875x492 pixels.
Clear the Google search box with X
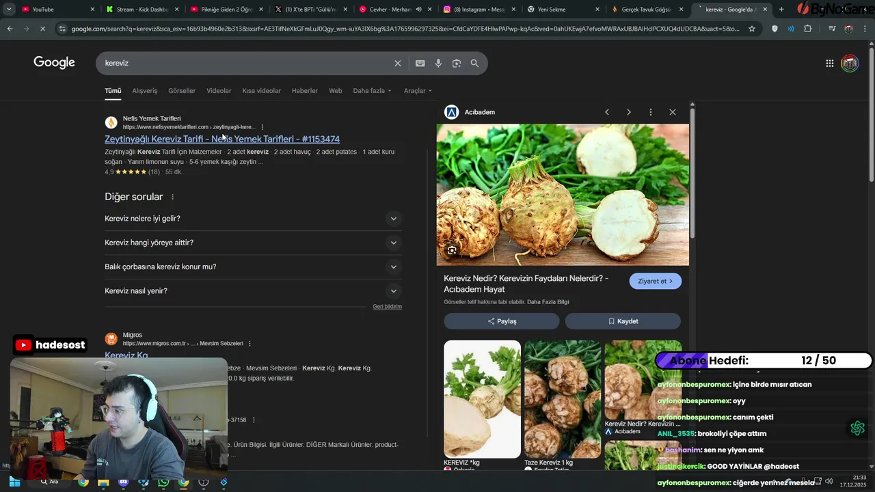pyautogui.click(x=398, y=63)
